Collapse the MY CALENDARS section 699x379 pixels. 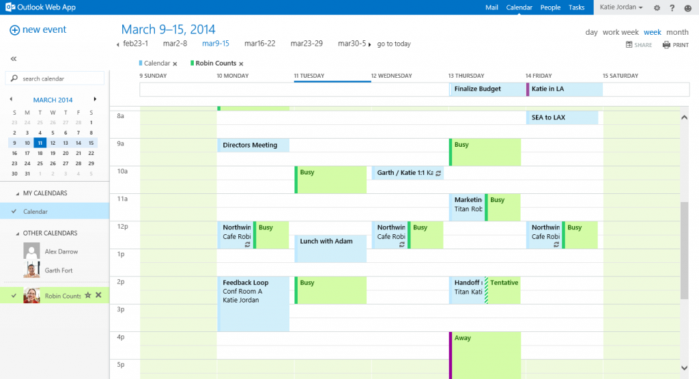(x=17, y=193)
